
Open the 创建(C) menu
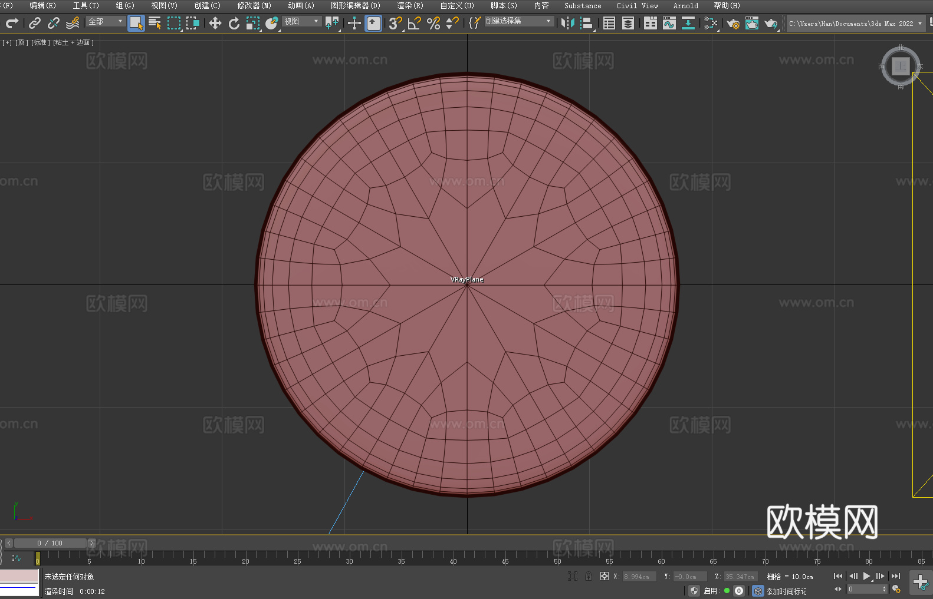[208, 5]
